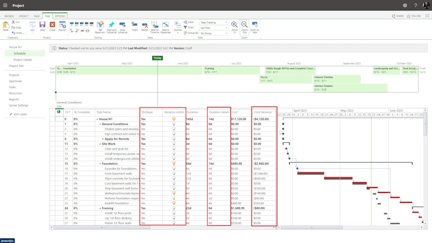Click the red Close project icon
Image resolution: width=432 pixels, height=243 pixels.
pos(52,25)
